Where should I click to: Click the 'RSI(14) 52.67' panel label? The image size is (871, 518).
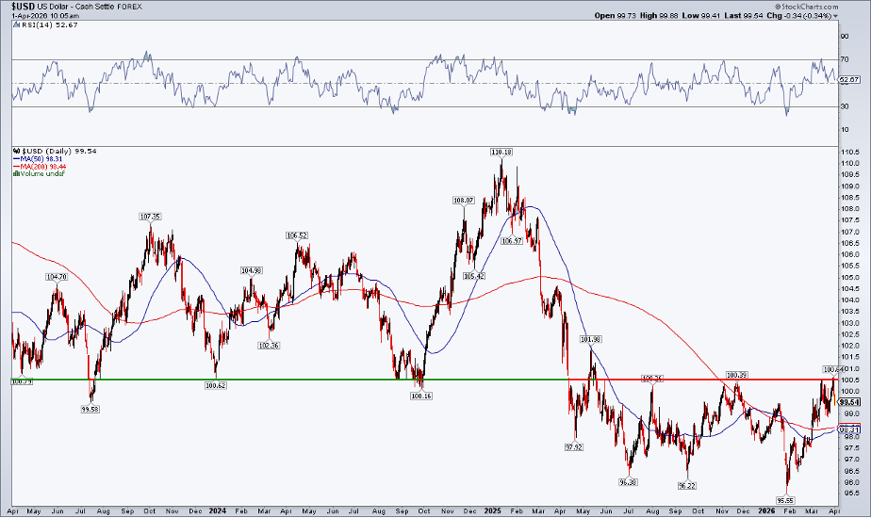pyautogui.click(x=49, y=25)
